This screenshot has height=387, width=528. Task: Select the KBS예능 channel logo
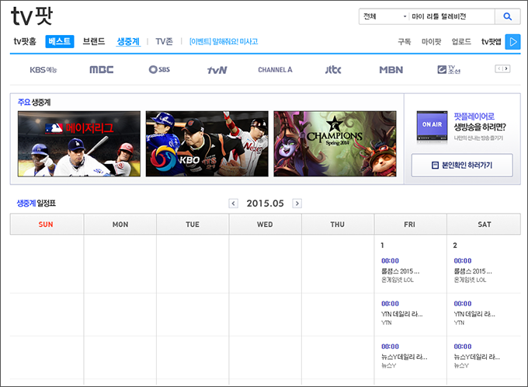pos(43,70)
